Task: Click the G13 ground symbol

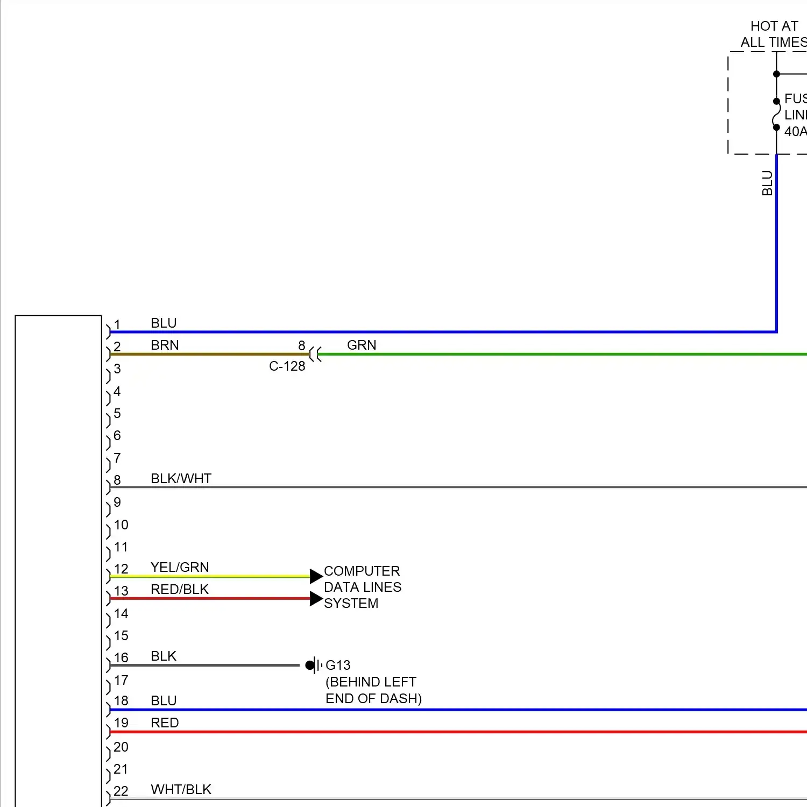Action: [x=314, y=666]
